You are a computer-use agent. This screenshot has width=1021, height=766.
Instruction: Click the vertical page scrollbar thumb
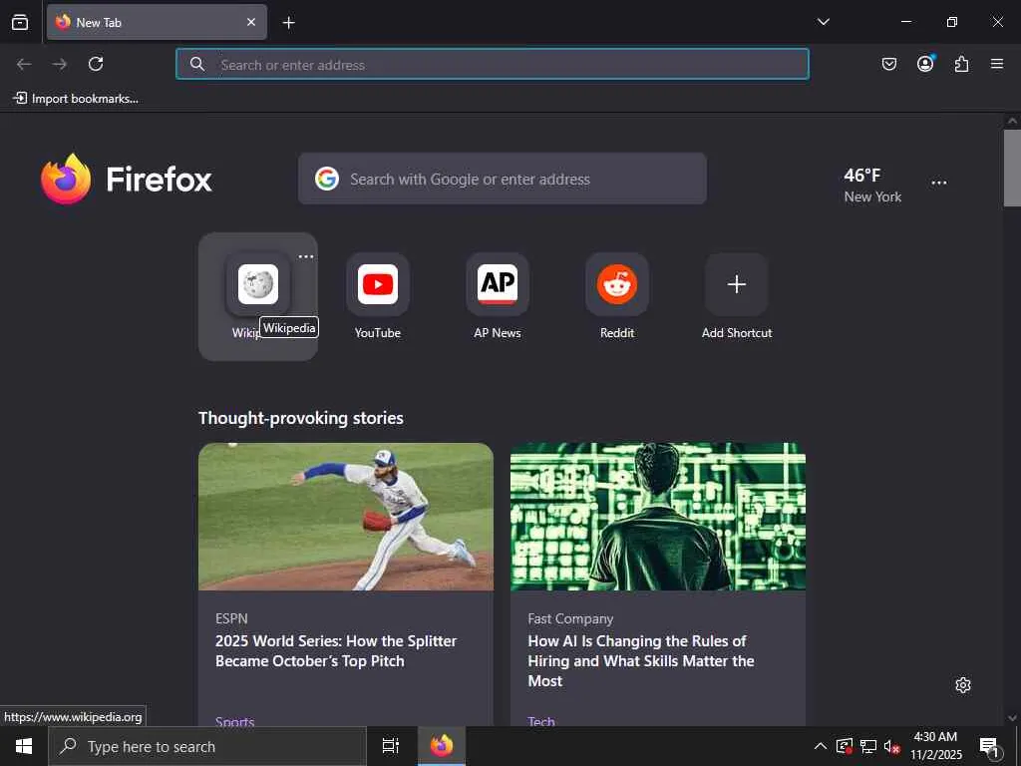coord(1012,168)
